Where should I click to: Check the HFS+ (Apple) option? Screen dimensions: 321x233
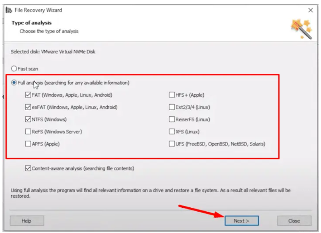(x=172, y=95)
